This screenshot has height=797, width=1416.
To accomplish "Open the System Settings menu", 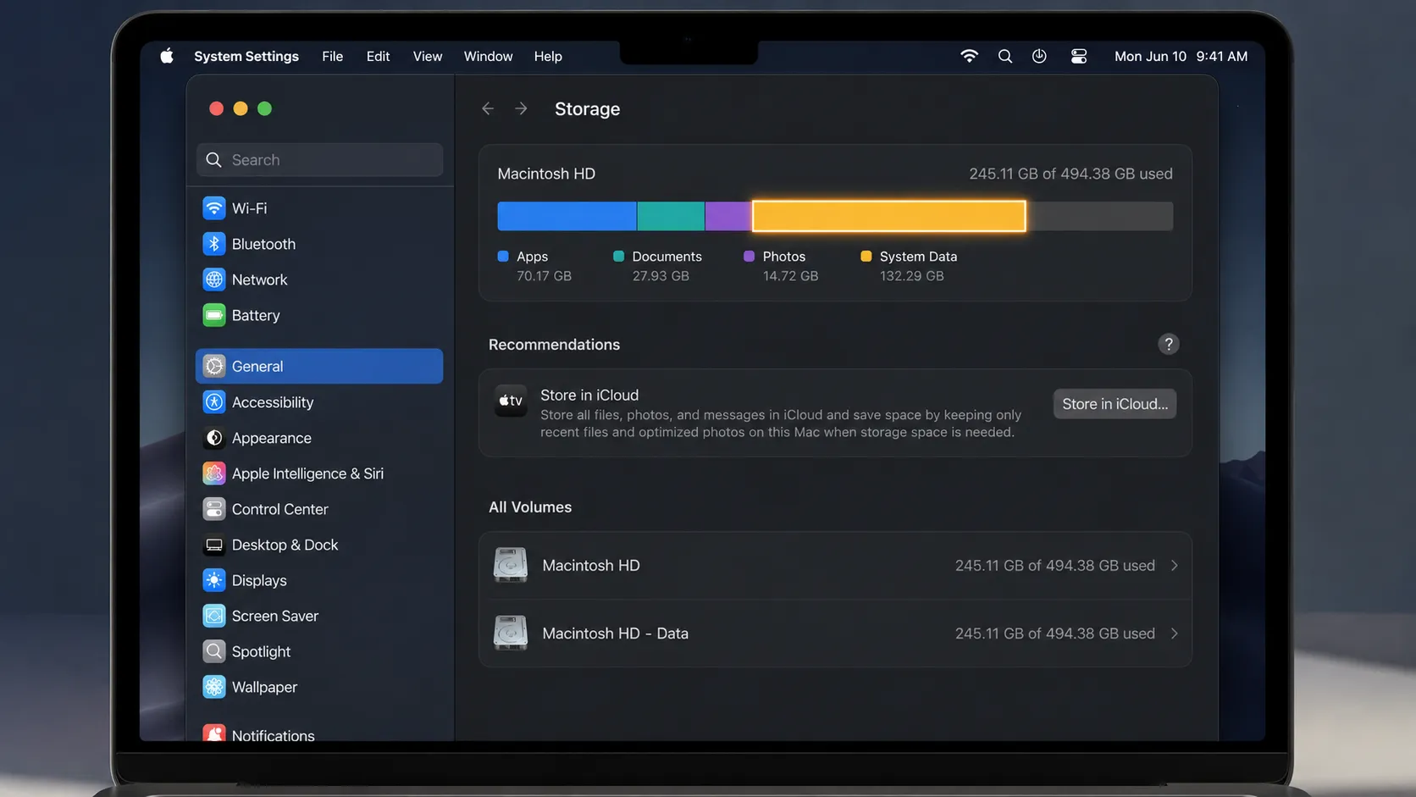I will coord(246,56).
